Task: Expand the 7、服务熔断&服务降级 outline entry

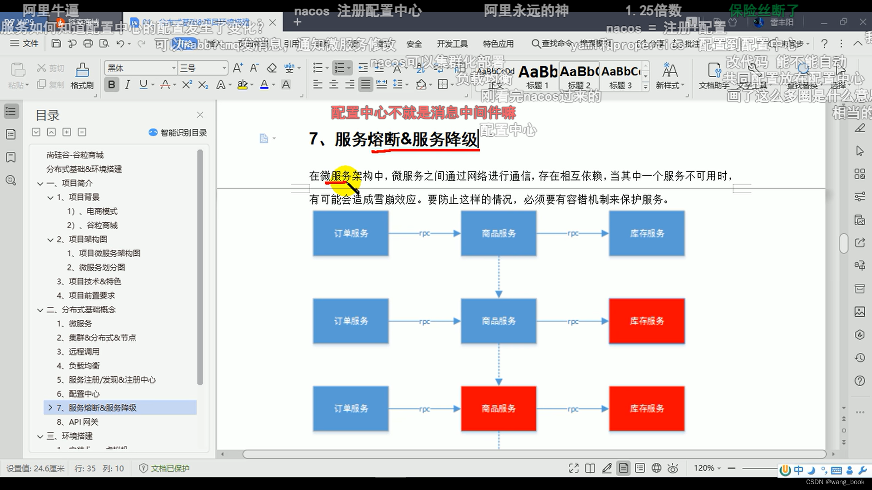Action: pyautogui.click(x=50, y=407)
